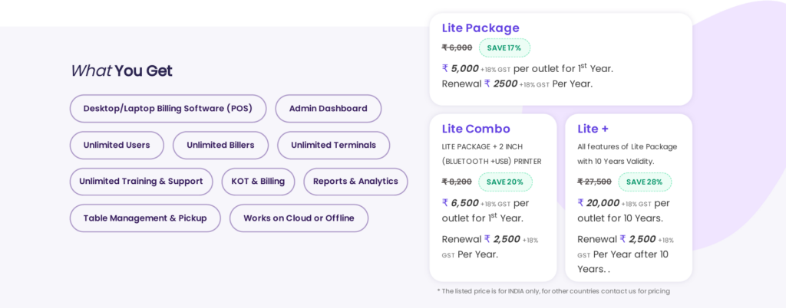786x308 pixels.
Task: Click the struck-through ₹6,000 price
Action: tap(457, 48)
